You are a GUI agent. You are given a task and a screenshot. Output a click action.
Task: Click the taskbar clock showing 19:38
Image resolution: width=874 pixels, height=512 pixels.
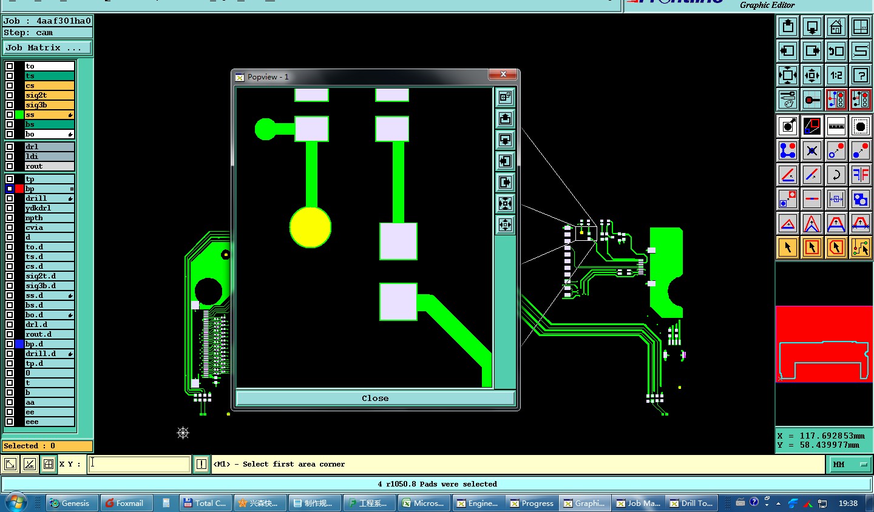[x=848, y=503]
